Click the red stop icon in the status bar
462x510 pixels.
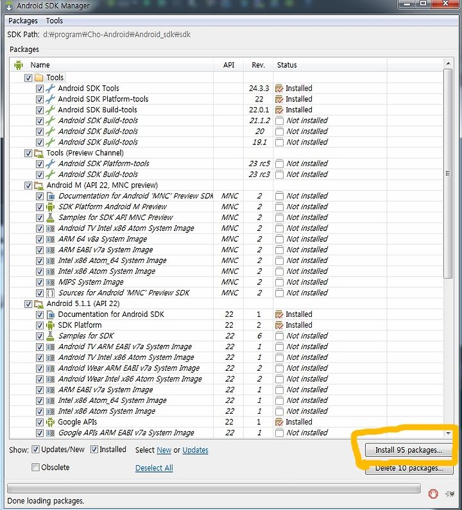[x=433, y=493]
